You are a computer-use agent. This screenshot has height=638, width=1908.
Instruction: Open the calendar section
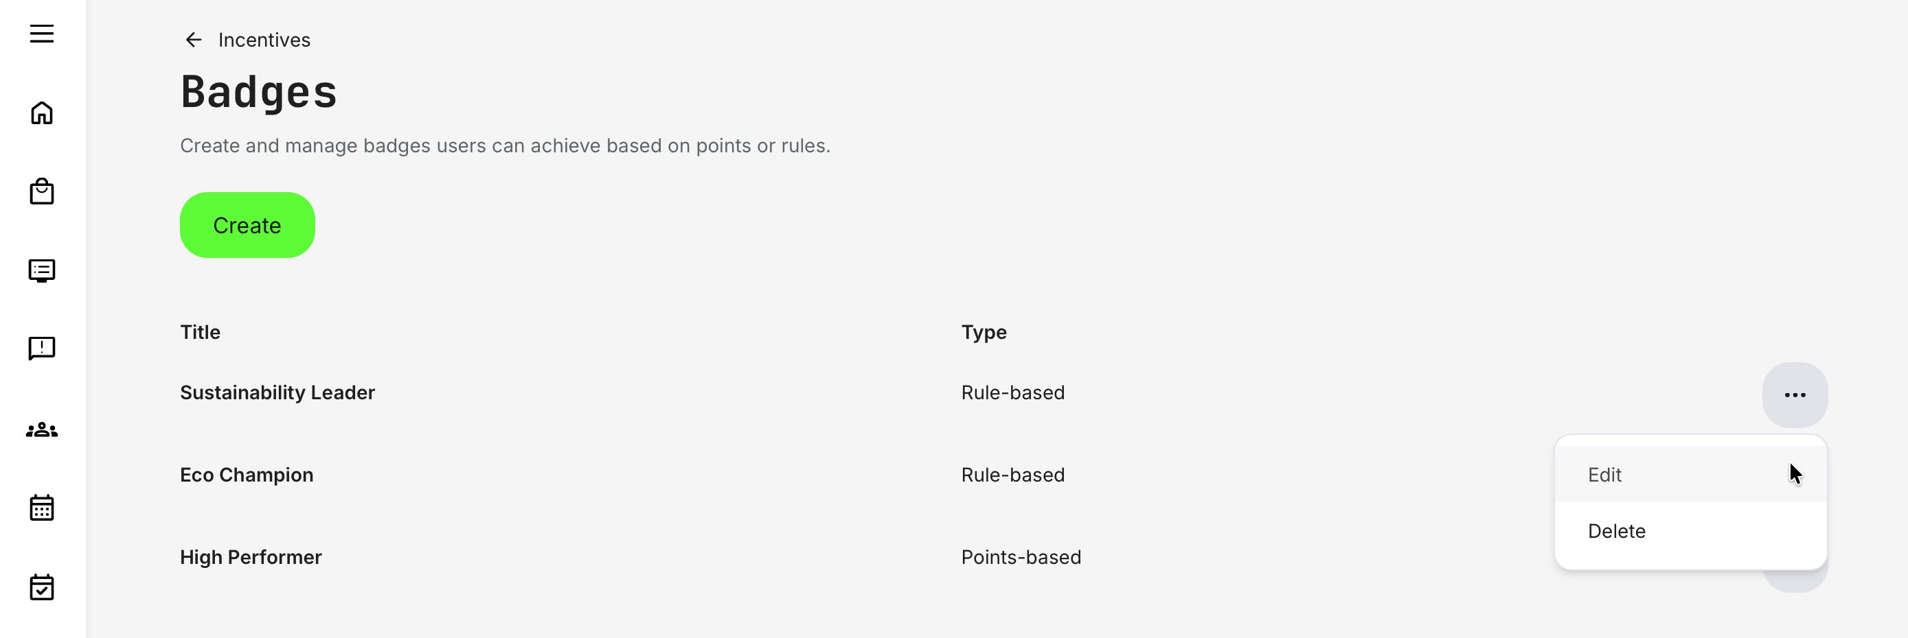(x=41, y=508)
